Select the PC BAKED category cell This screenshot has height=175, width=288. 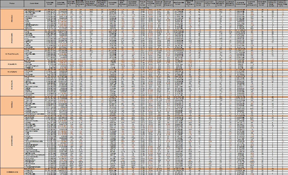point(12,64)
